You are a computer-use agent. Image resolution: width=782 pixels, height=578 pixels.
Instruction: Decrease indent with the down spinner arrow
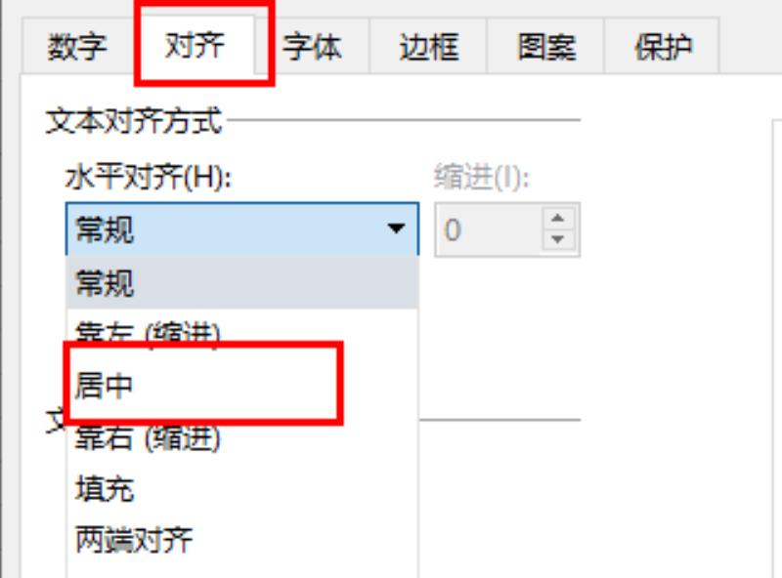pyautogui.click(x=558, y=239)
